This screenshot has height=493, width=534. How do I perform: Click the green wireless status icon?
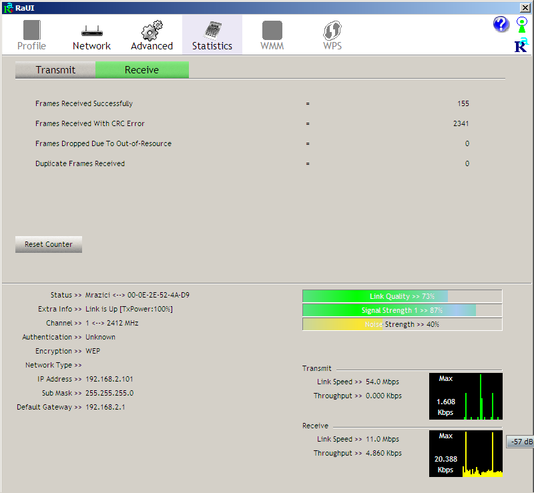click(x=521, y=25)
